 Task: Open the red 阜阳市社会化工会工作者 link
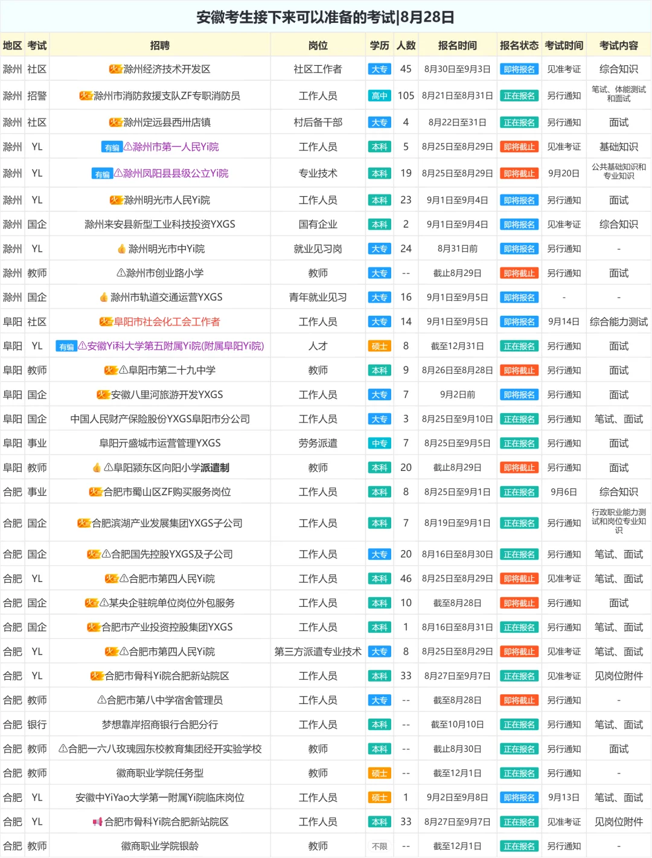(167, 322)
